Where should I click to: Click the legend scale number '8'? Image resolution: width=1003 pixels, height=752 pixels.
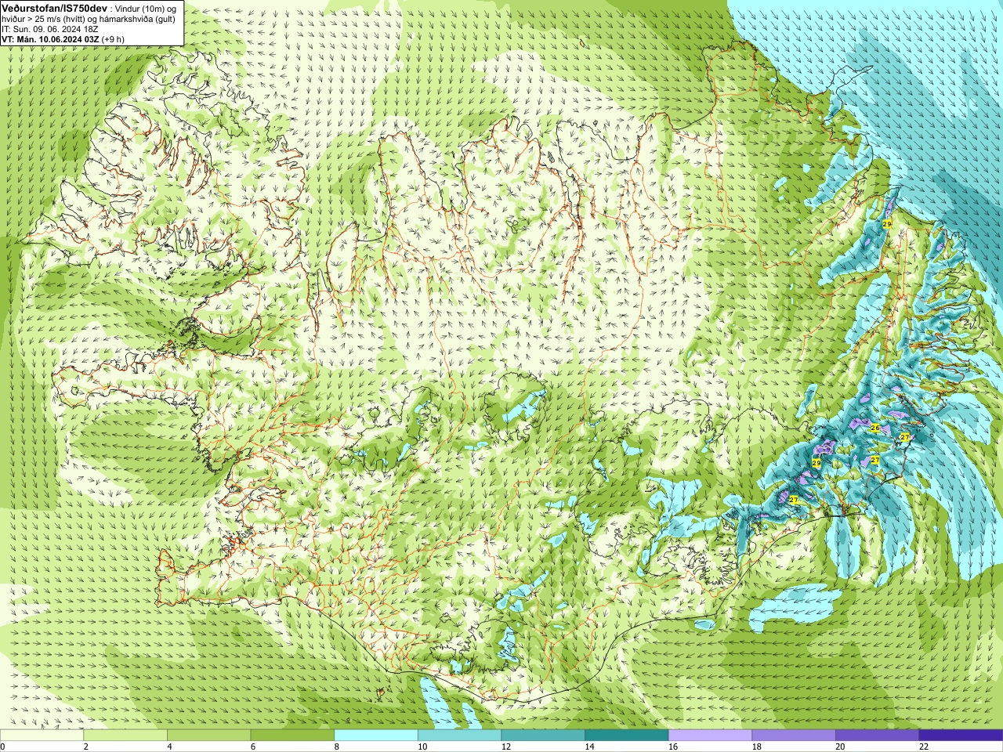tap(336, 747)
